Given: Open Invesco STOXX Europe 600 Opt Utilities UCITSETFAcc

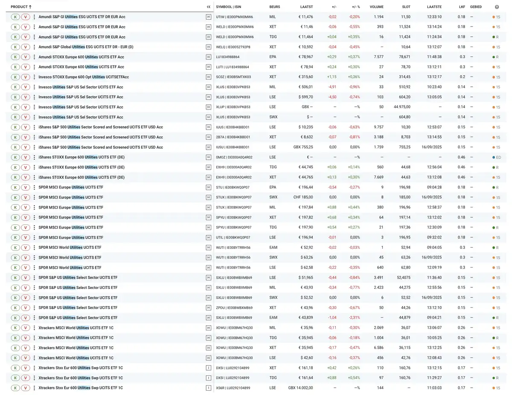Looking at the screenshot, I should point(84,77).
